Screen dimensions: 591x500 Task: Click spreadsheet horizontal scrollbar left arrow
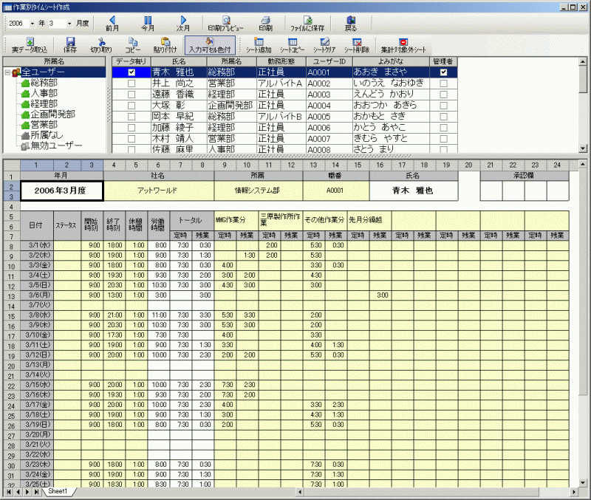point(301,492)
